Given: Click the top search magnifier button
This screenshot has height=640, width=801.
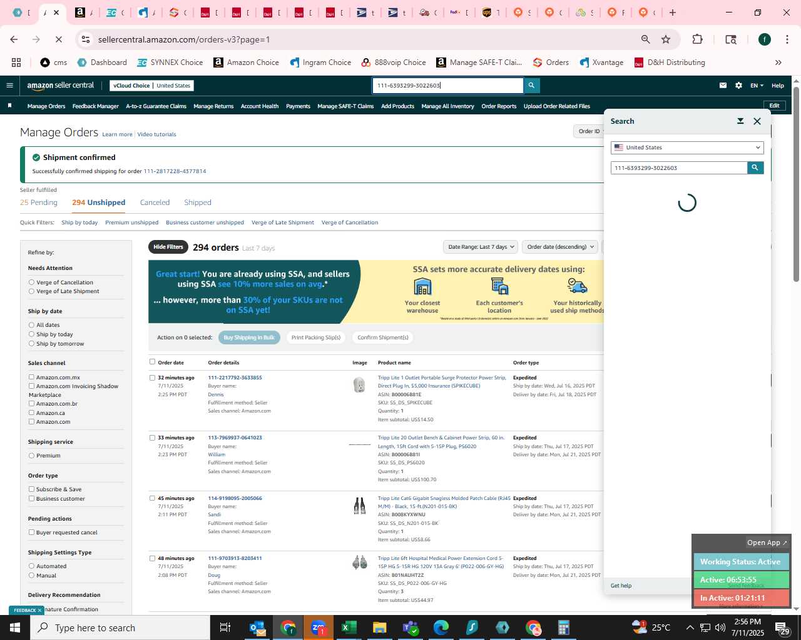Looking at the screenshot, I should pos(531,86).
